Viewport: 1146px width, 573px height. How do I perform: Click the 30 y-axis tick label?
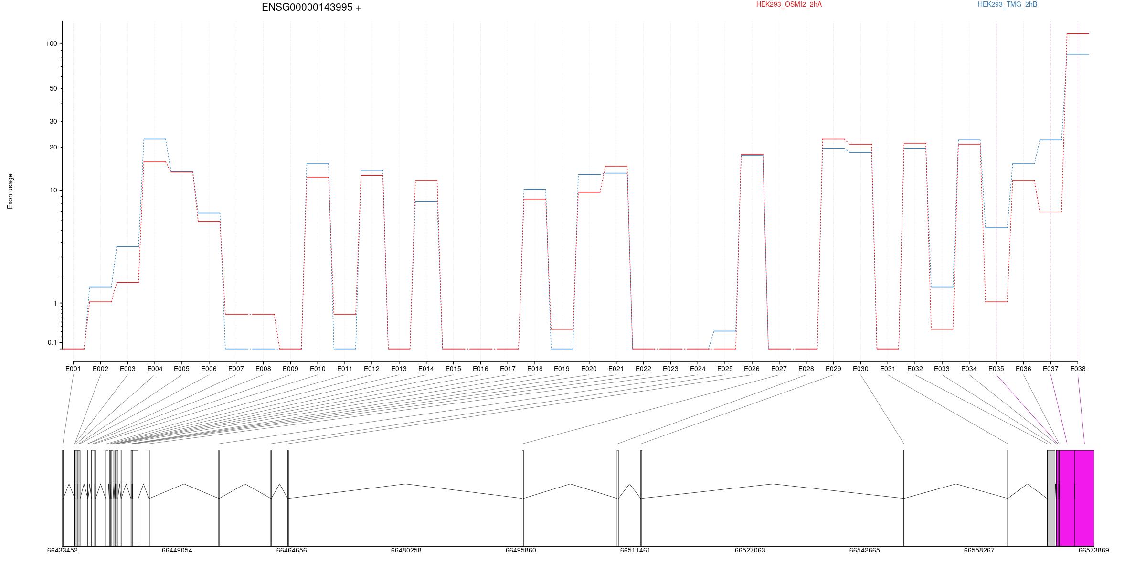pos(53,121)
